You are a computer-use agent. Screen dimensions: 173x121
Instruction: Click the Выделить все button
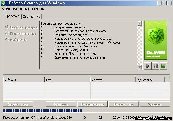(18, 104)
